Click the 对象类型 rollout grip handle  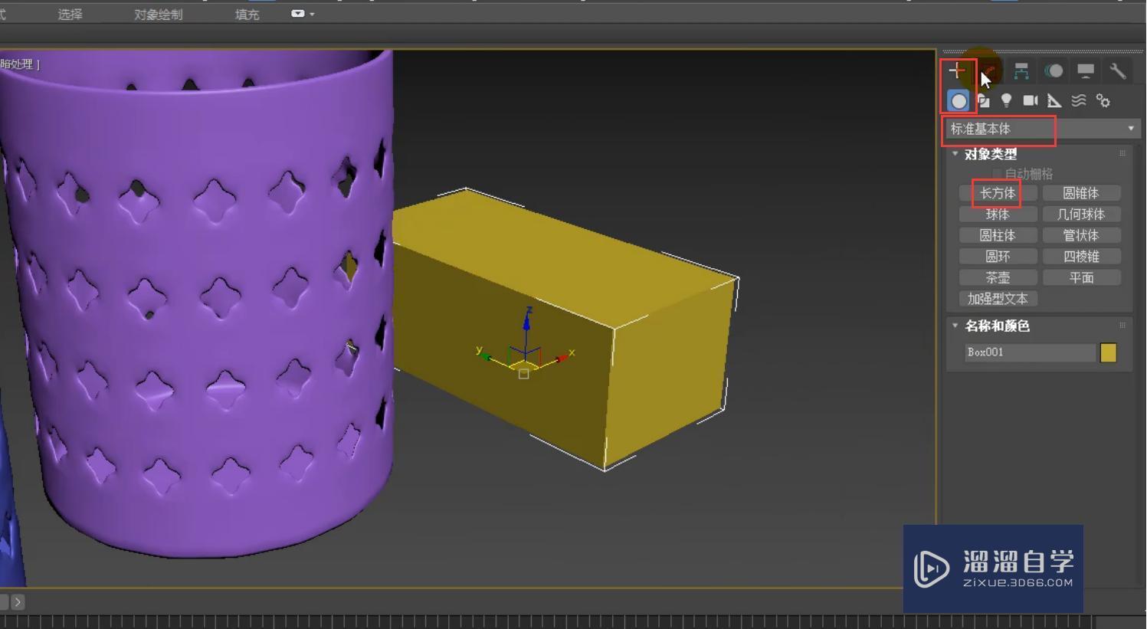[x=1122, y=153]
